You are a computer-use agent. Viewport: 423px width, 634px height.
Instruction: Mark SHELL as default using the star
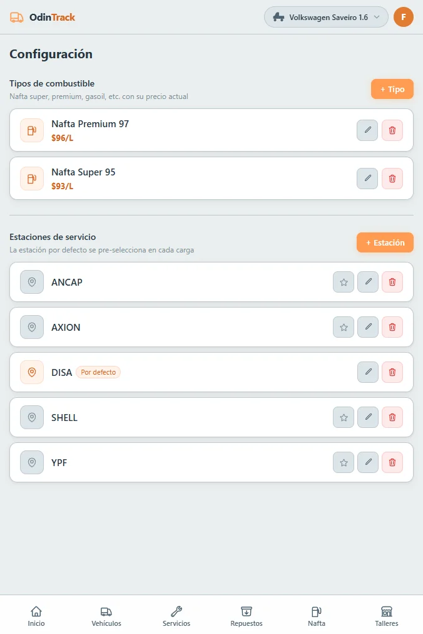tap(344, 417)
